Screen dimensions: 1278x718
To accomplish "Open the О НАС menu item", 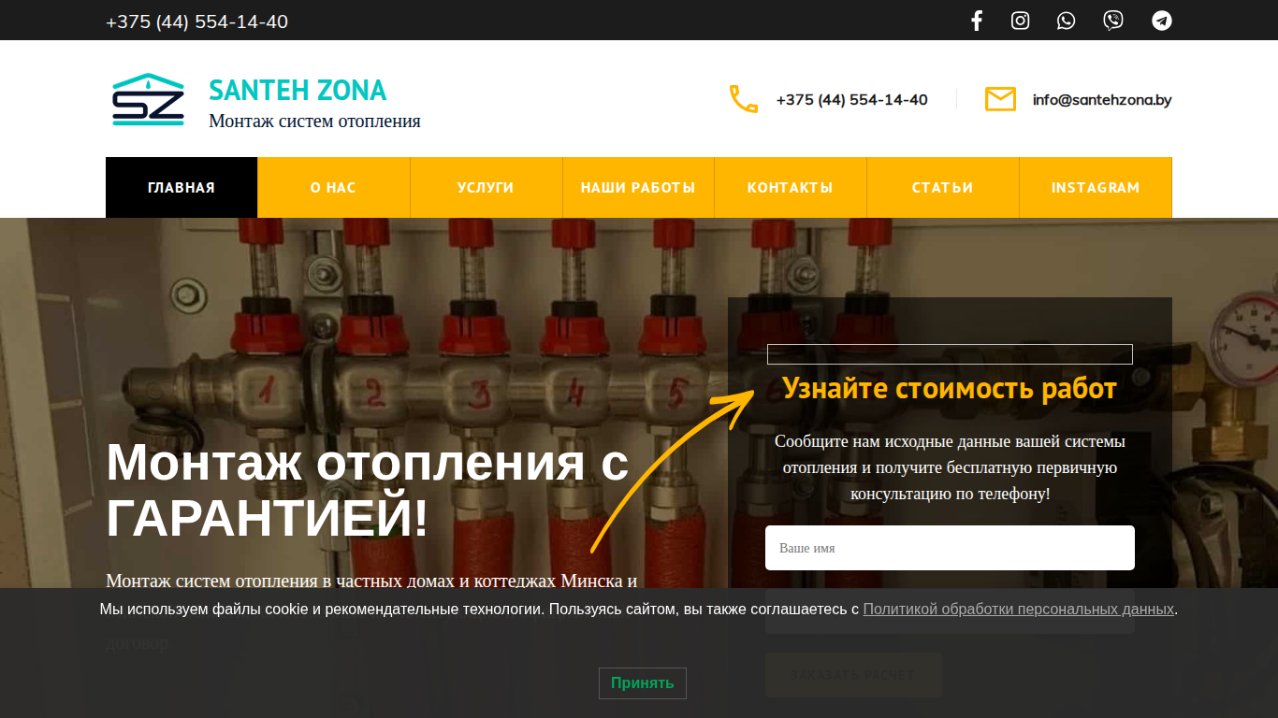I will click(333, 187).
